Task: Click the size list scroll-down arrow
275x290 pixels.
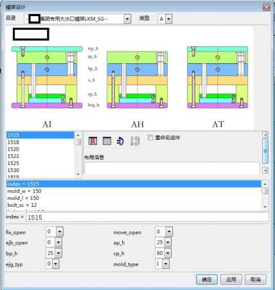Action: coord(78,174)
